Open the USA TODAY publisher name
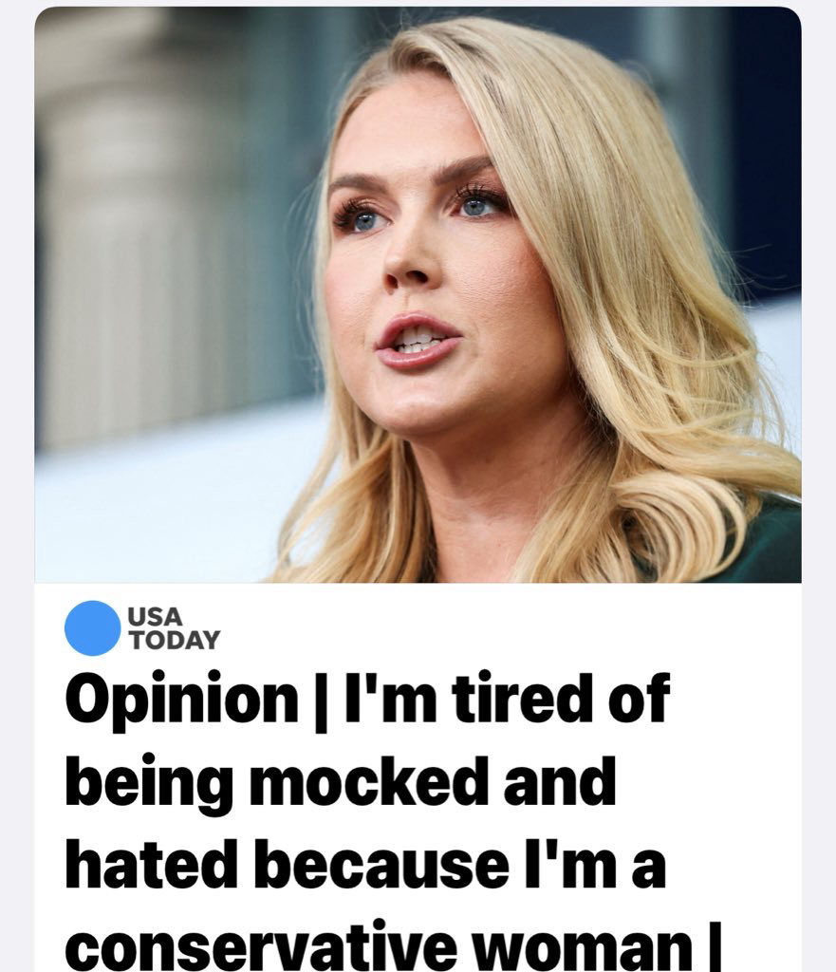Viewport: 836px width, 972px height. click(x=174, y=628)
